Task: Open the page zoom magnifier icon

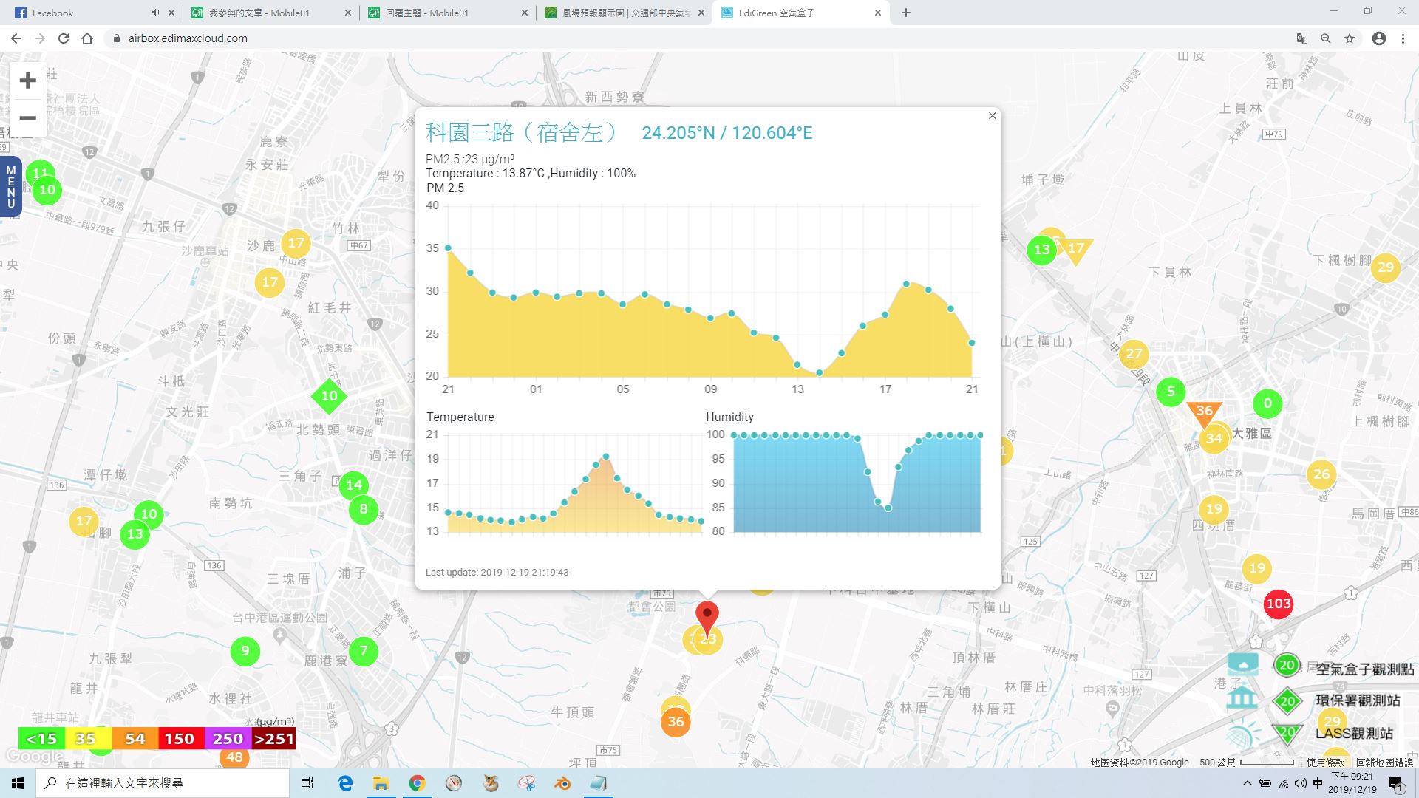Action: pyautogui.click(x=1326, y=38)
